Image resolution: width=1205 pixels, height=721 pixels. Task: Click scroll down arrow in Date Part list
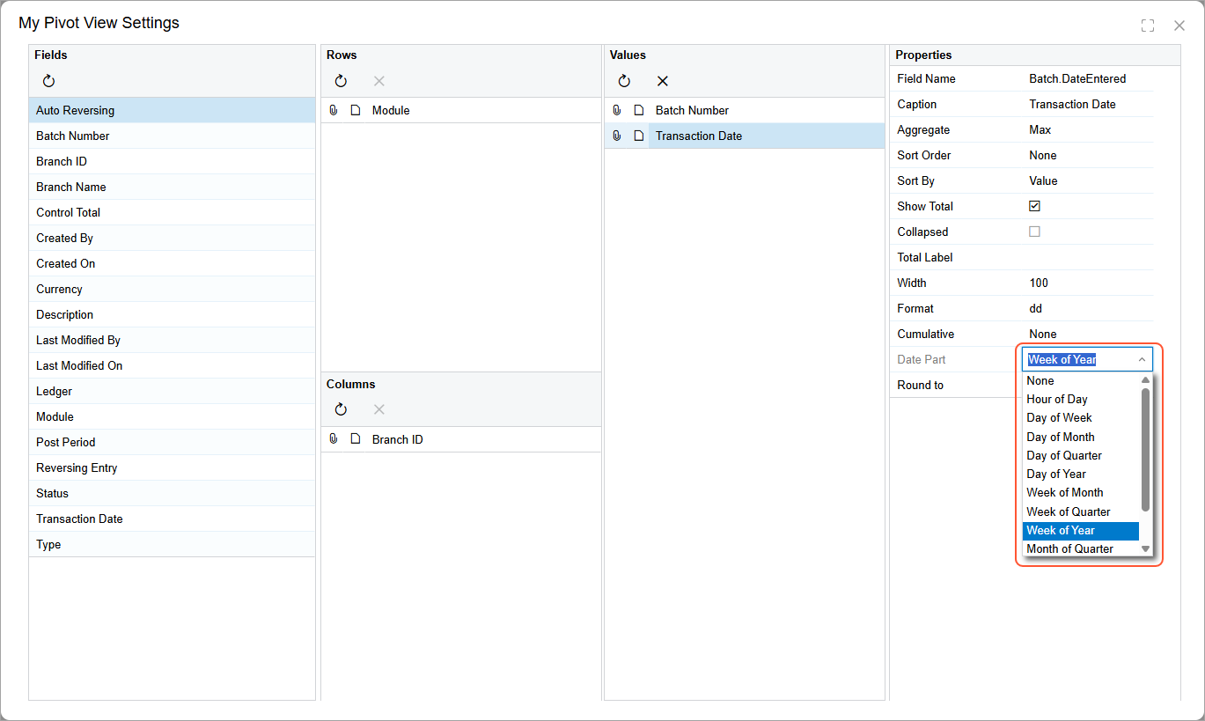[1145, 548]
